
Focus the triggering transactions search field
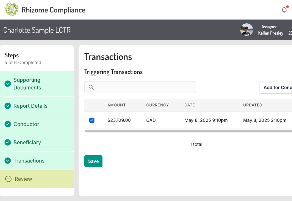click(145, 87)
